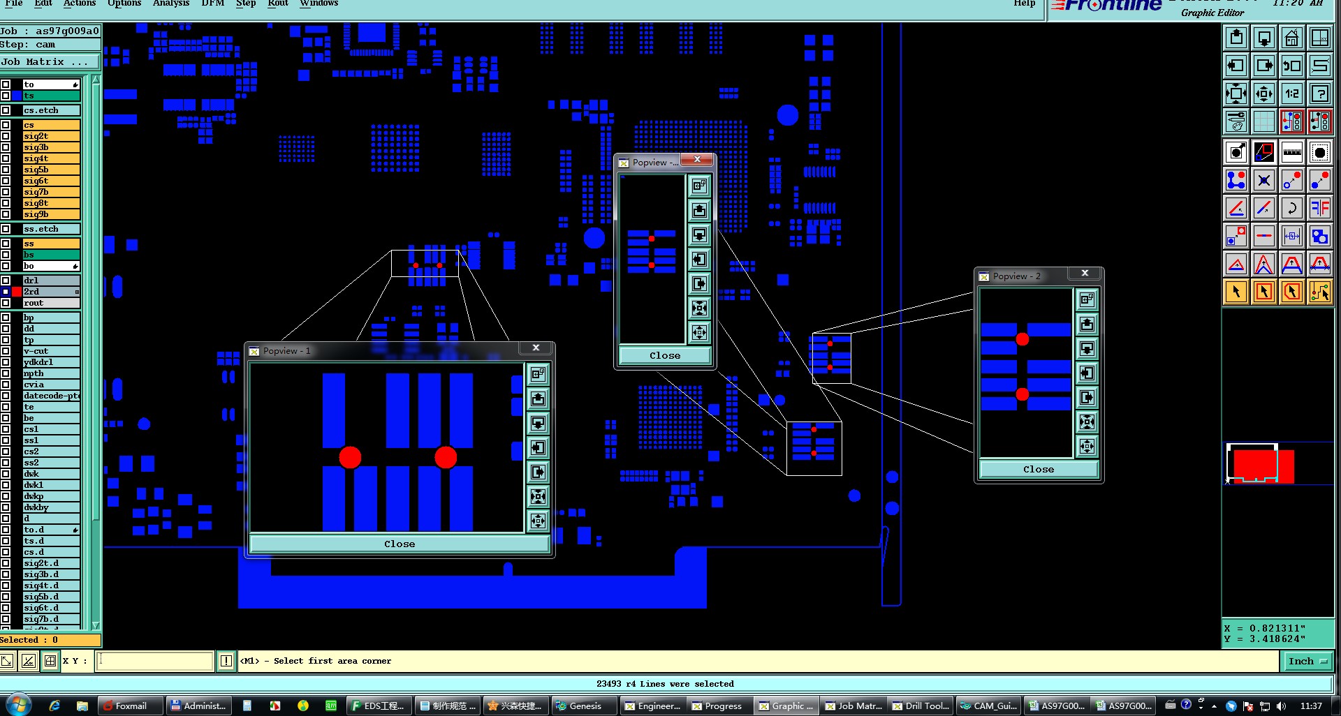This screenshot has width=1341, height=716.
Task: Open the Inch units dropdown
Action: click(x=1307, y=661)
